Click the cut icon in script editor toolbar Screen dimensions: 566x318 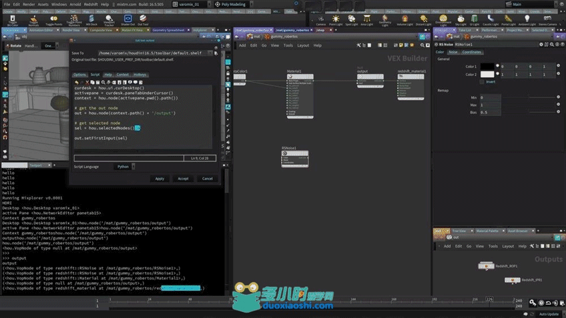point(87,82)
